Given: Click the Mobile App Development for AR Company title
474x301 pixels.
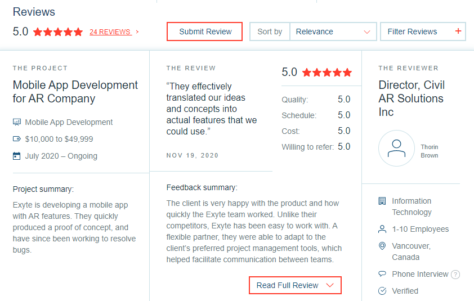Looking at the screenshot, I should [x=75, y=92].
